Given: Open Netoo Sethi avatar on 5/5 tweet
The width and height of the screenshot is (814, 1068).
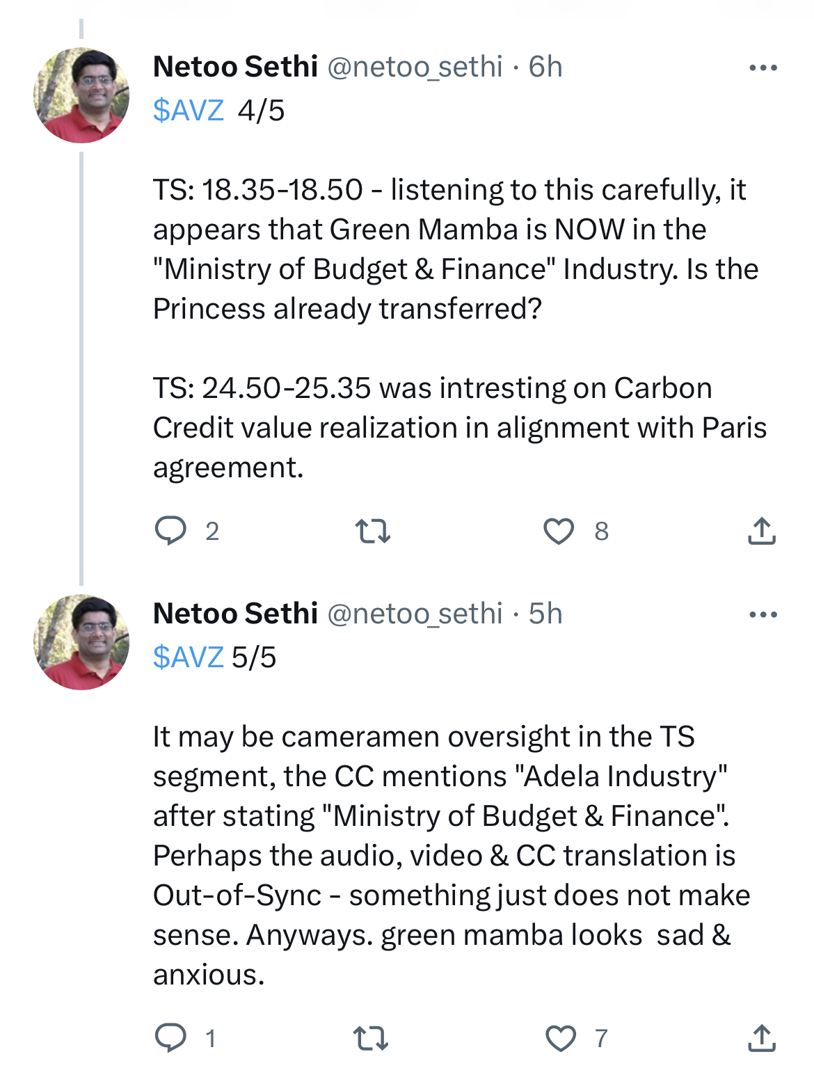Looking at the screenshot, I should (x=81, y=642).
